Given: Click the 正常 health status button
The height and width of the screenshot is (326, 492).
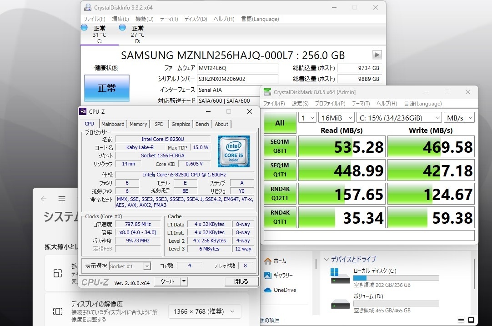Looking at the screenshot, I should coord(107,88).
